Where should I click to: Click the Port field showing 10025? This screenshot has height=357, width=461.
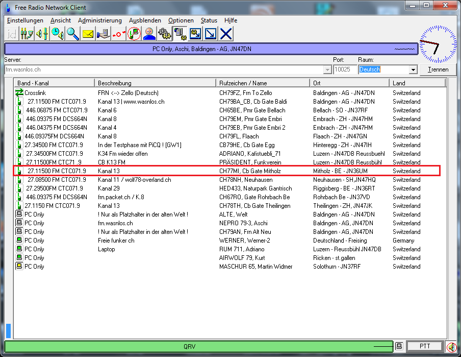pyautogui.click(x=345, y=69)
